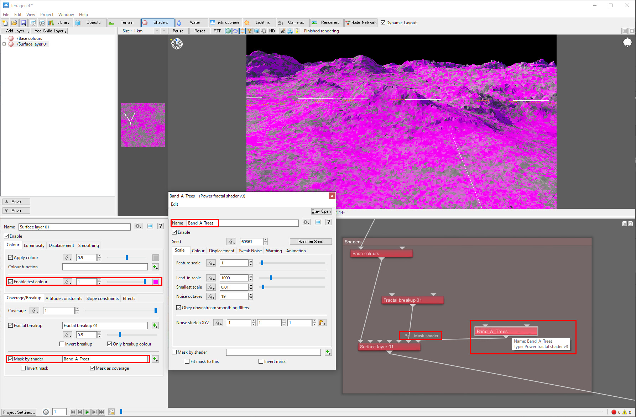Click the Save project icon
This screenshot has width=636, height=417.
coord(24,23)
